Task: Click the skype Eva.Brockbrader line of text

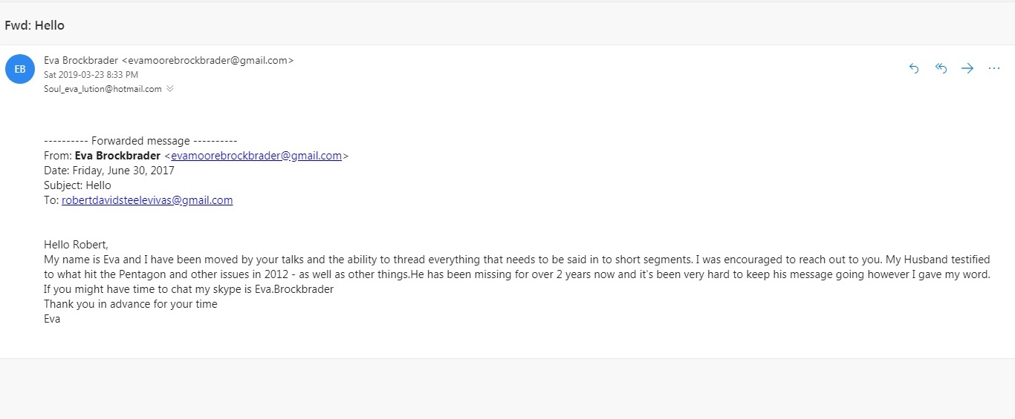Action: coord(189,289)
